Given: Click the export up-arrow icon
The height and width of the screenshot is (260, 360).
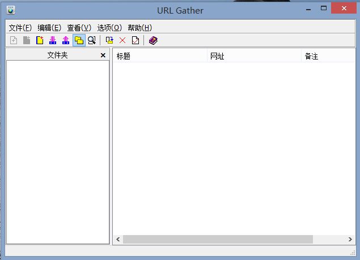Looking at the screenshot, I should coord(66,41).
